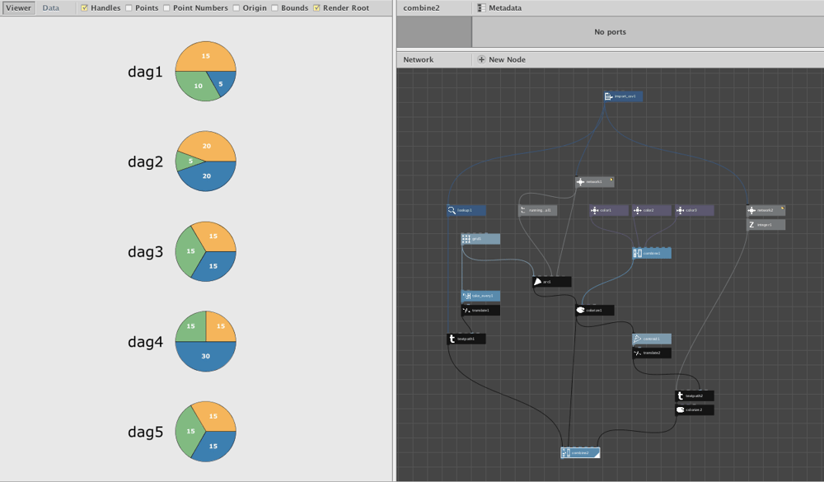The width and height of the screenshot is (824, 482).
Task: Switch to the Data tab
Action: pos(51,8)
